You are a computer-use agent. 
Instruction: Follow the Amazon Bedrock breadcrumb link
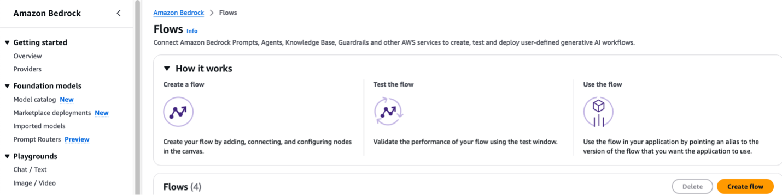179,13
